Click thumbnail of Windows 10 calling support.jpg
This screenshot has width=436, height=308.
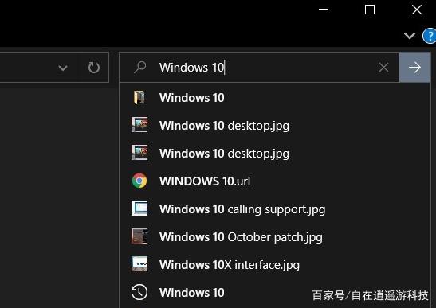click(139, 208)
